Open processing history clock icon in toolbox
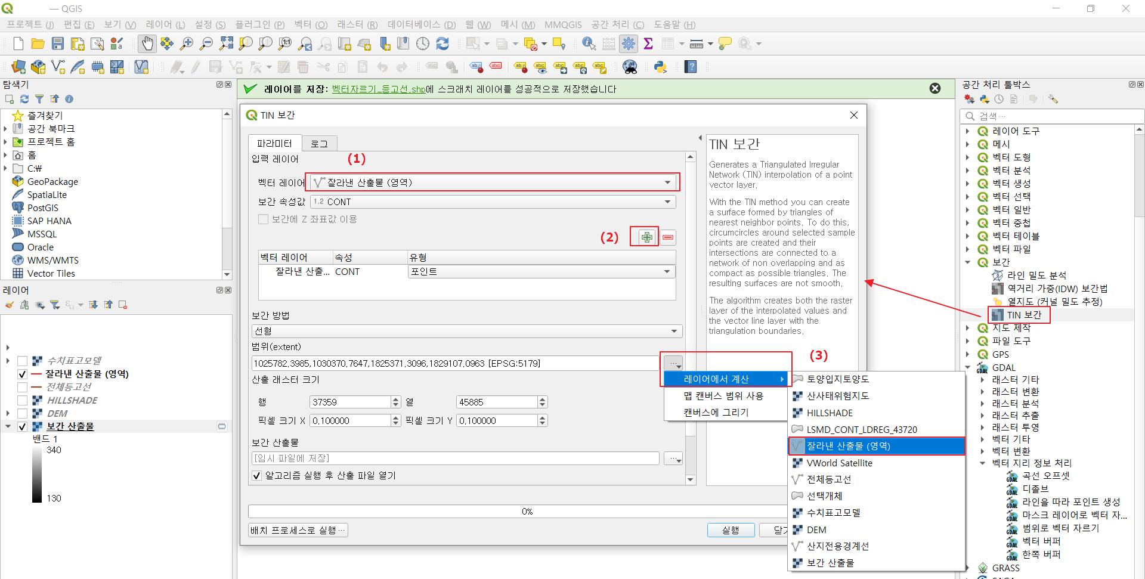 [x=999, y=99]
